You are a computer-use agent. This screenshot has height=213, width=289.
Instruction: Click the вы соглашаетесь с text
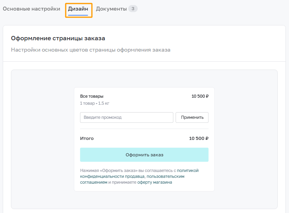coord(157,171)
